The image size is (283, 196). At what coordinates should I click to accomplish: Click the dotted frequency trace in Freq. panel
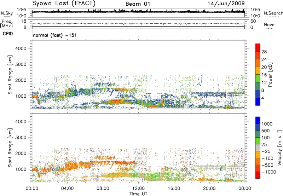pyautogui.click(x=138, y=24)
